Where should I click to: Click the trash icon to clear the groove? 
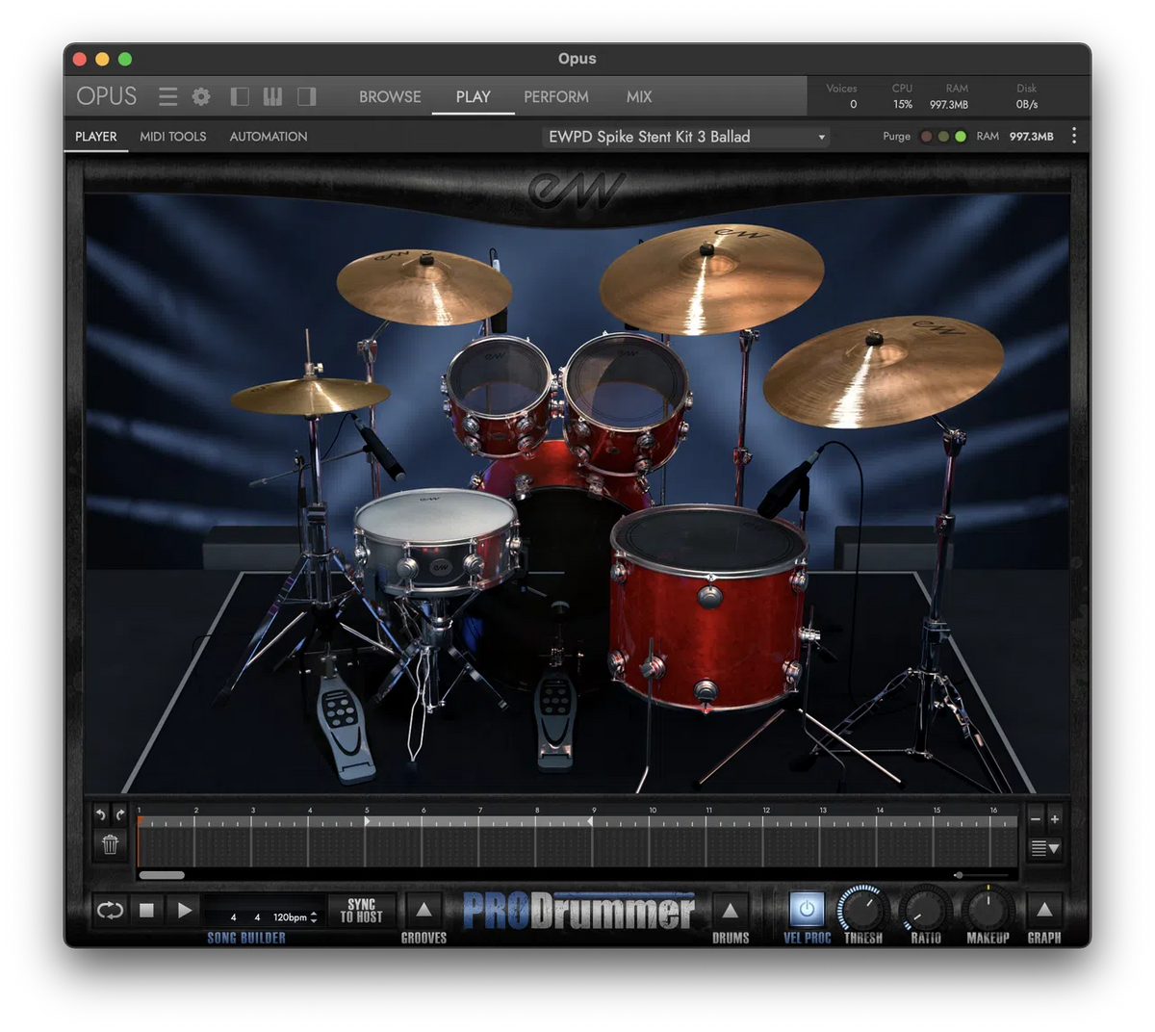(x=110, y=844)
